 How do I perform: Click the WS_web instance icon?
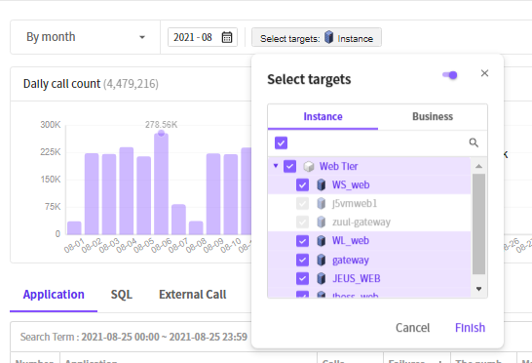321,184
